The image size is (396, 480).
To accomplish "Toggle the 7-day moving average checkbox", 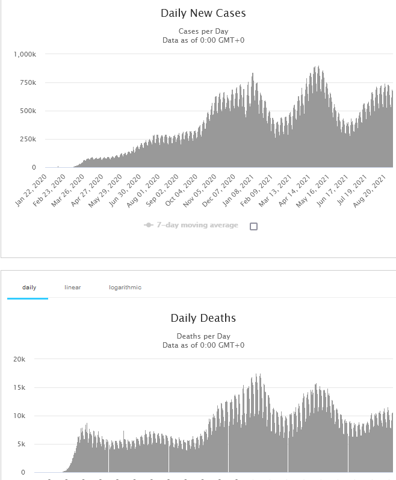I will click(253, 227).
